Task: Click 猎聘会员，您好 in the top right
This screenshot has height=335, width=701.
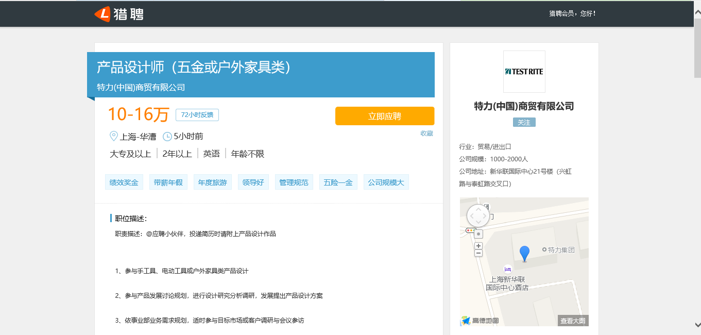Action: click(572, 14)
